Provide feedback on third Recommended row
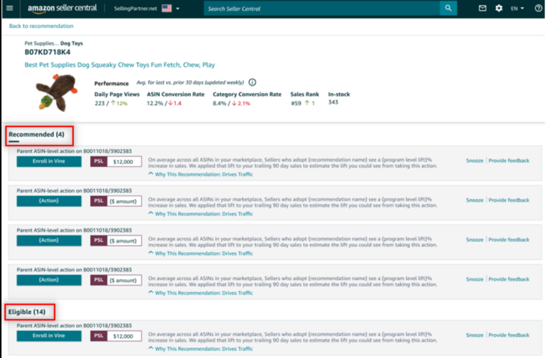Viewport: 547px width, 358px height. tap(509, 240)
